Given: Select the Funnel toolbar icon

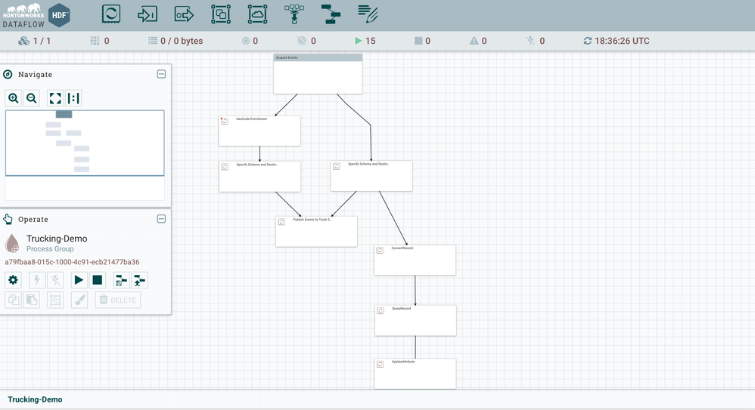Looking at the screenshot, I should (294, 14).
